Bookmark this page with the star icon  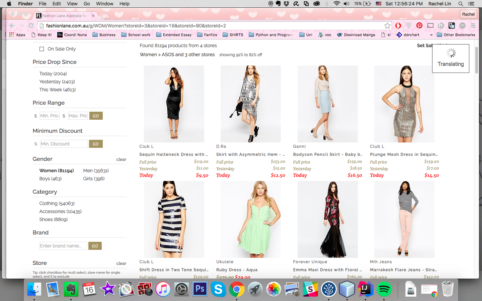click(x=387, y=26)
